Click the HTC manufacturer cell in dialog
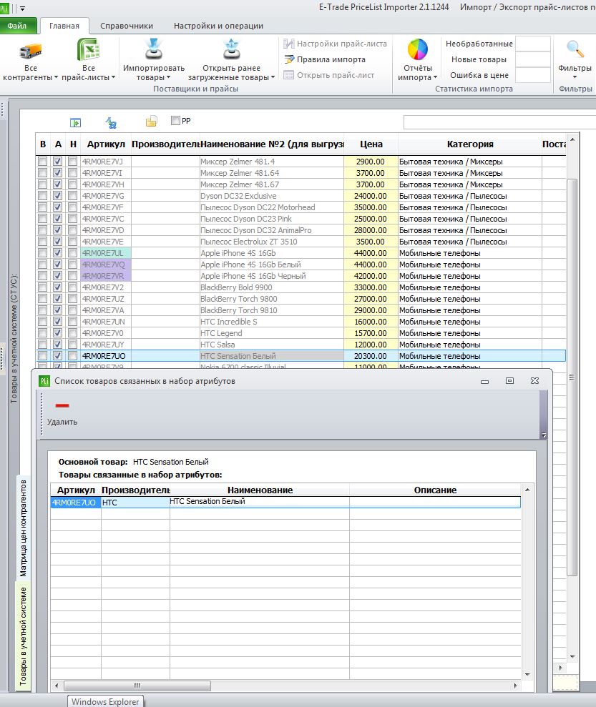596x707 pixels. tap(135, 503)
